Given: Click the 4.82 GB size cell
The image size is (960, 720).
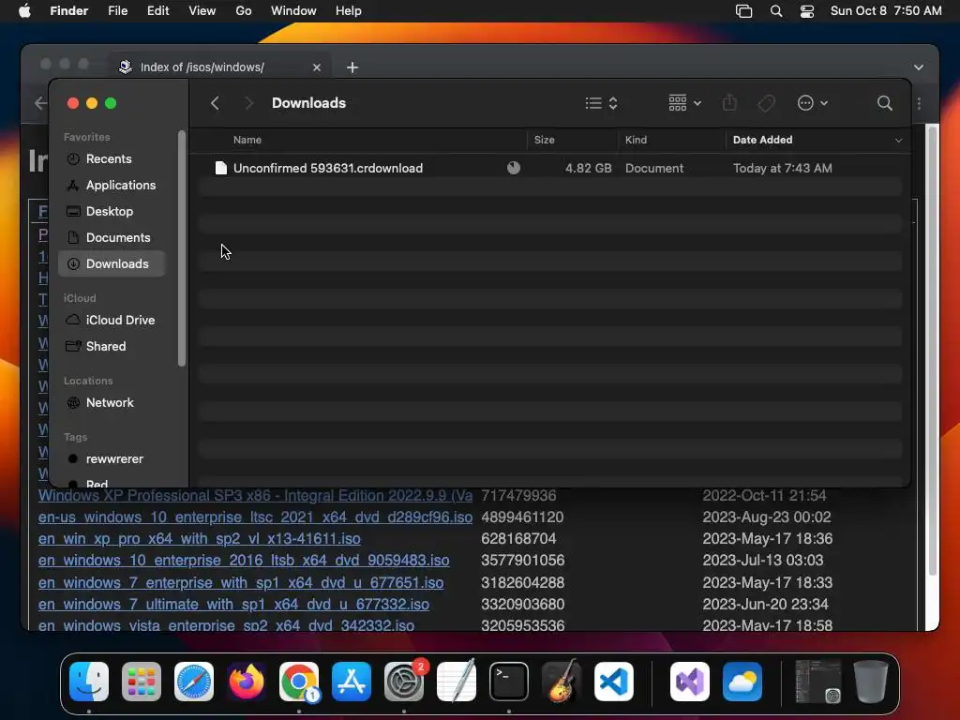Looking at the screenshot, I should (x=588, y=168).
